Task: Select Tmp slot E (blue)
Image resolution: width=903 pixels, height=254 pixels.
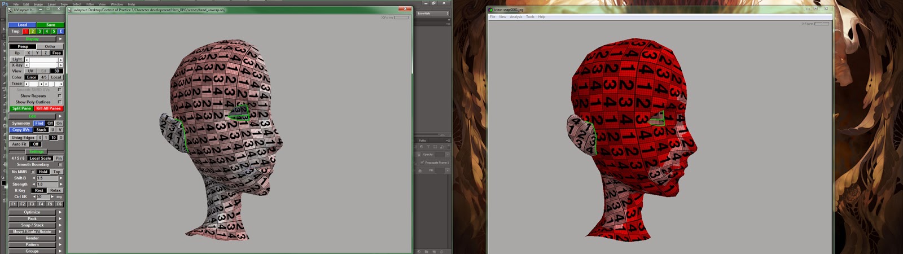Action: [x=60, y=32]
